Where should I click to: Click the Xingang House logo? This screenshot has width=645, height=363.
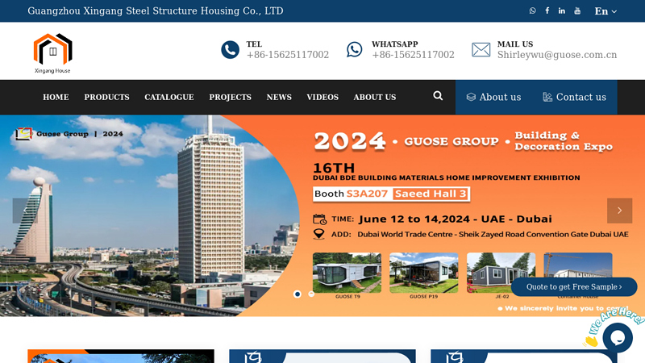click(52, 53)
